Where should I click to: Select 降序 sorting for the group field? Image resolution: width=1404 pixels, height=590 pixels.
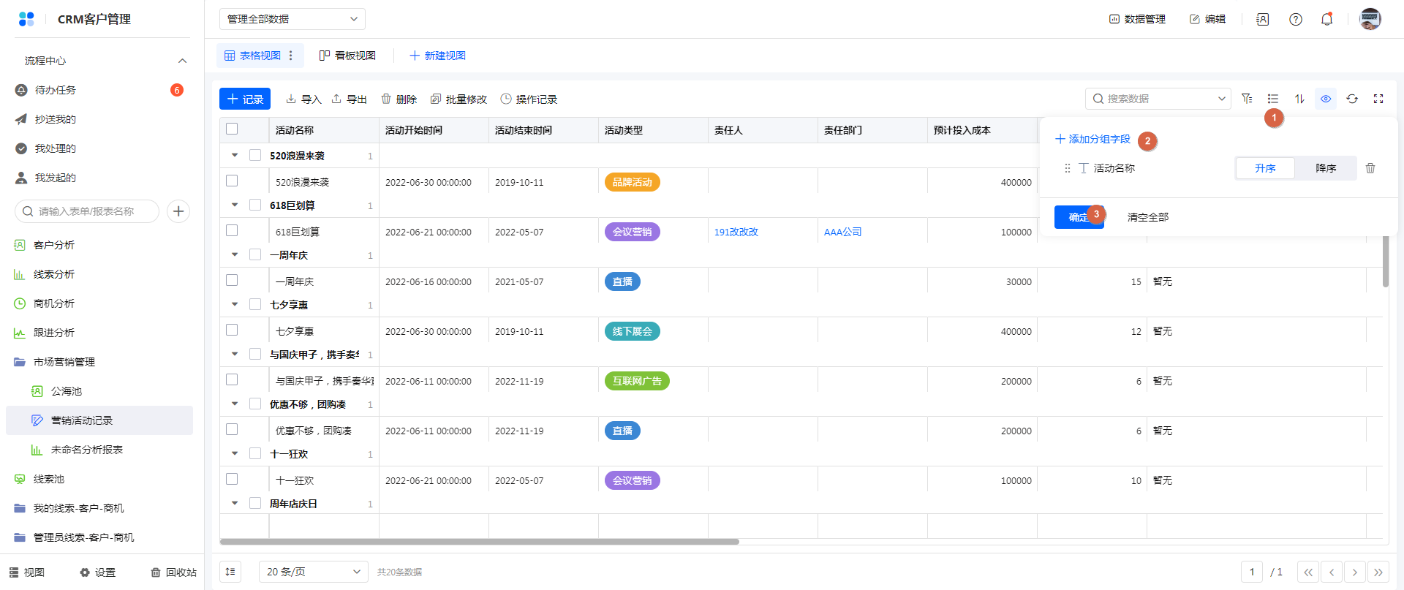click(1325, 168)
